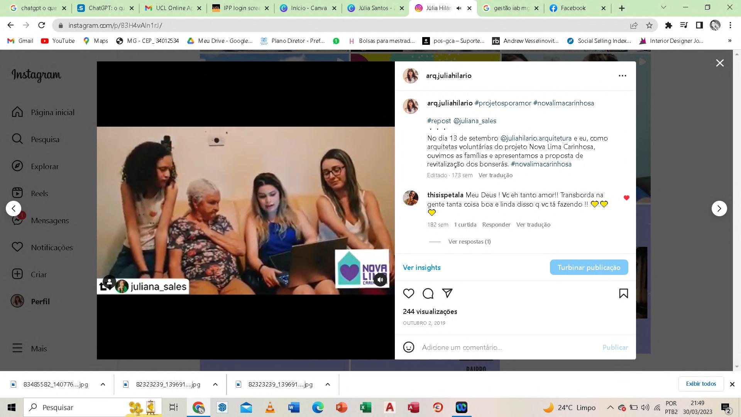The width and height of the screenshot is (741, 417).
Task: Go to previous post arrow
Action: (14, 208)
